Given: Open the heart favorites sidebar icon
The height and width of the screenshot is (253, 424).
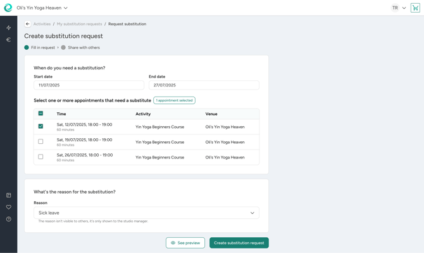Looking at the screenshot, I should click(8, 207).
